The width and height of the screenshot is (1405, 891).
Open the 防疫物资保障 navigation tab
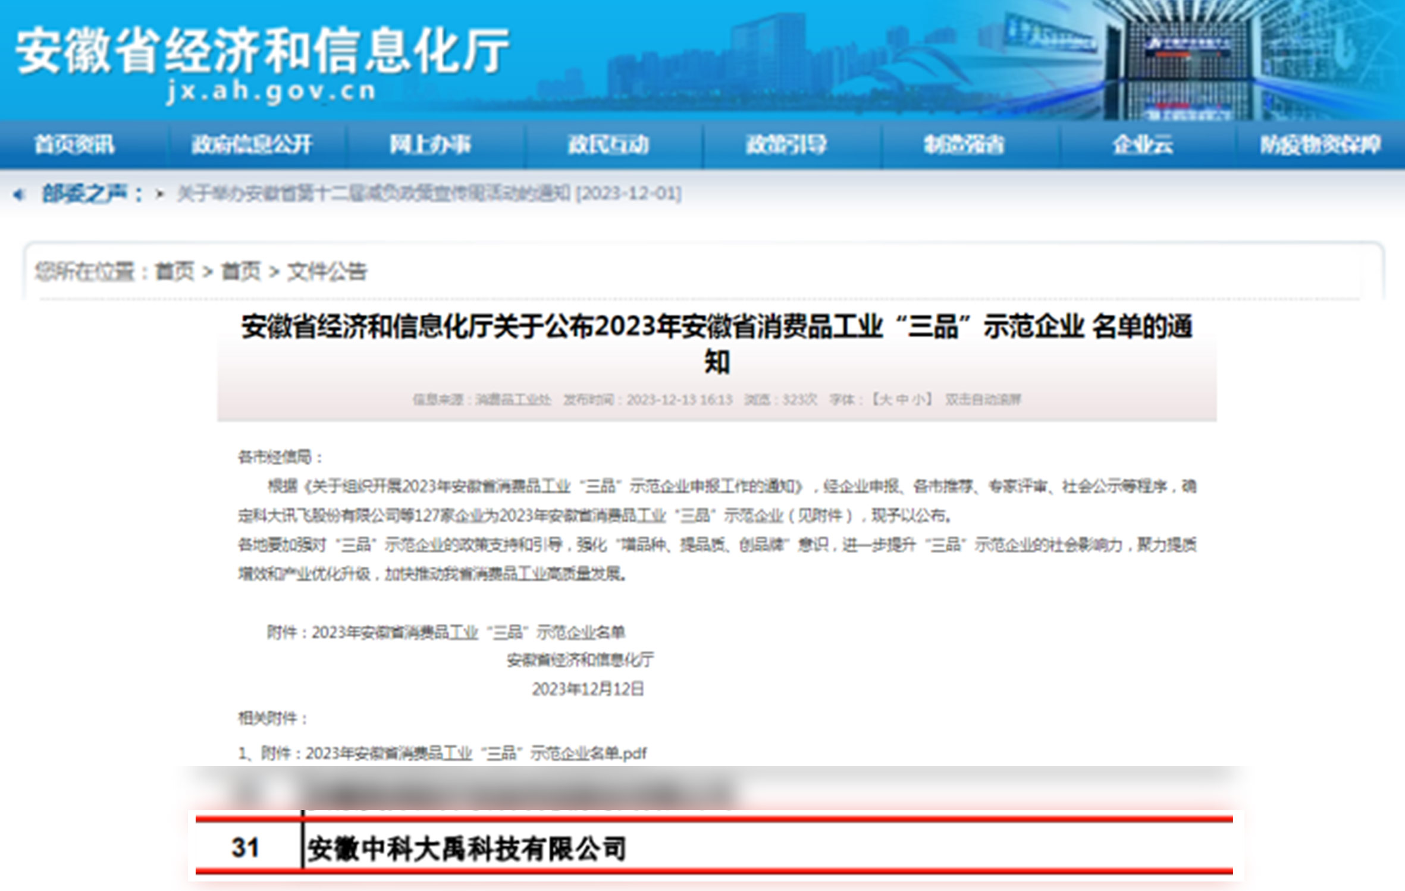point(1321,144)
